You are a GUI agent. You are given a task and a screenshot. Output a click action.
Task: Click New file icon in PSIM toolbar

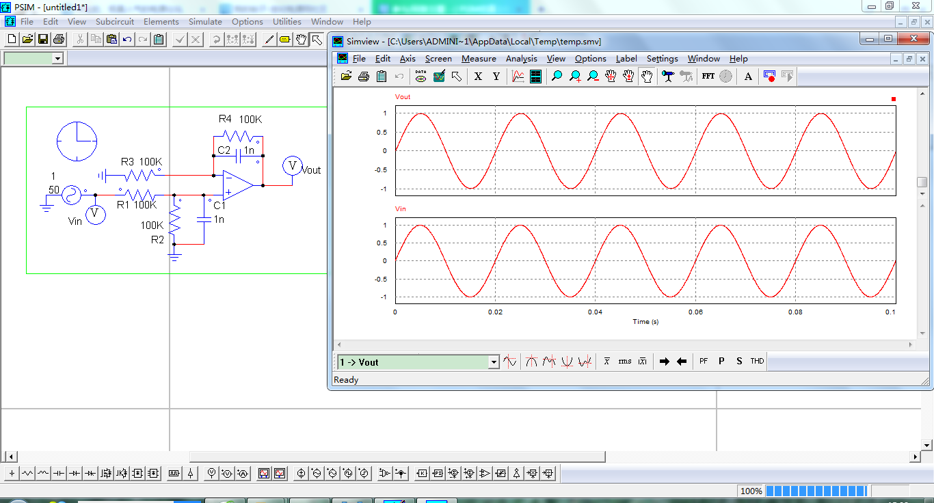[11, 40]
